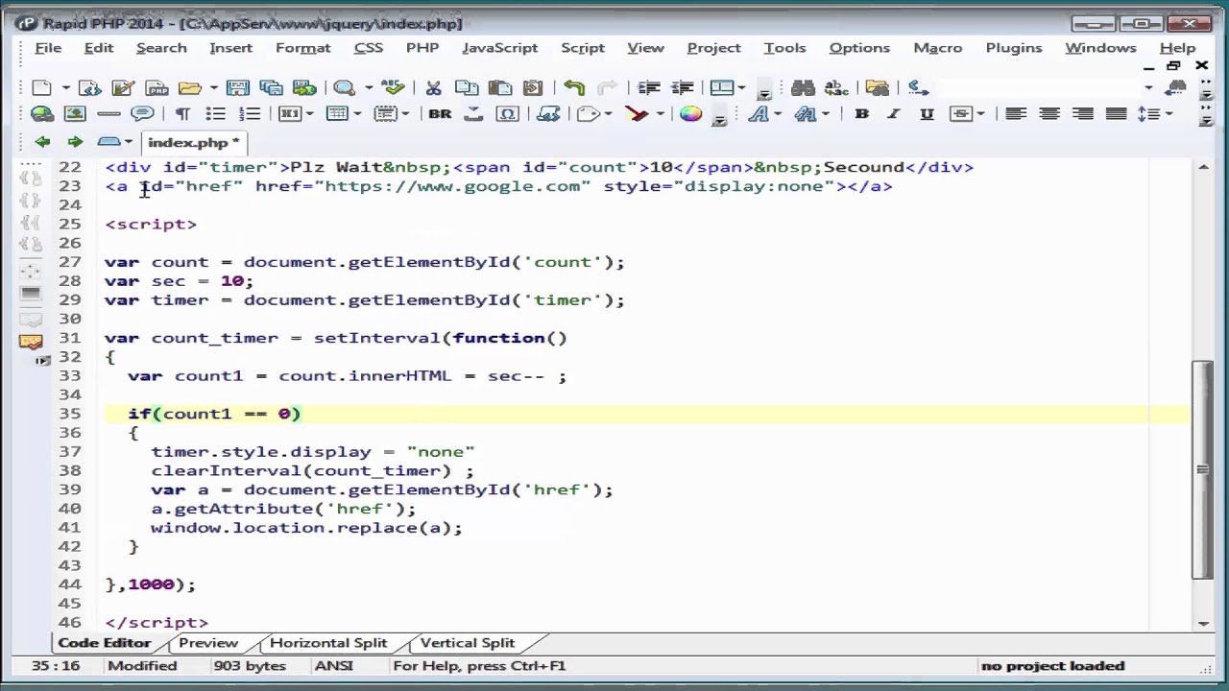Expand the Open file dropdown arrow

coord(213,88)
